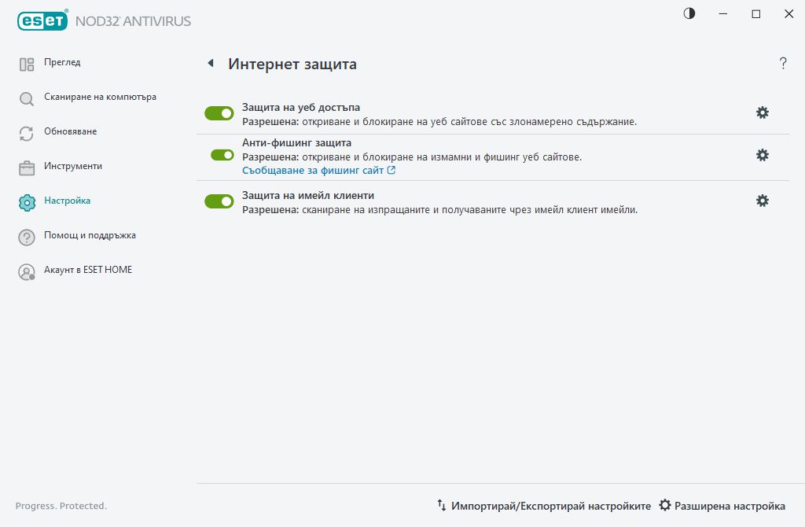Switch off Защита на имейл клиенти toggle
805x527 pixels.
click(219, 201)
